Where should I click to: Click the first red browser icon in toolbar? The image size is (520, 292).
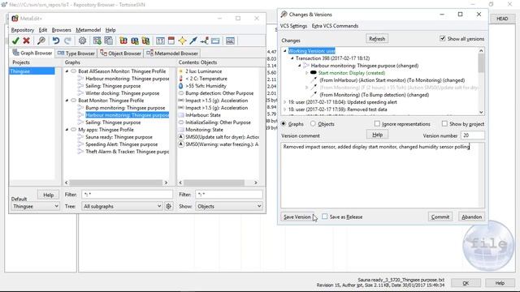123,41
